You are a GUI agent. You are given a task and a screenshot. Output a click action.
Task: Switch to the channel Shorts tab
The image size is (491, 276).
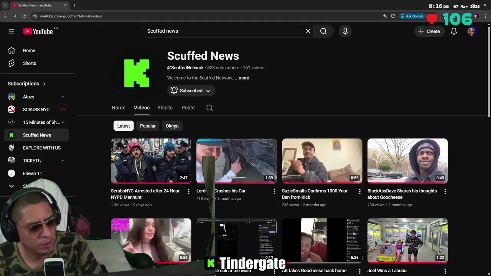coord(165,108)
